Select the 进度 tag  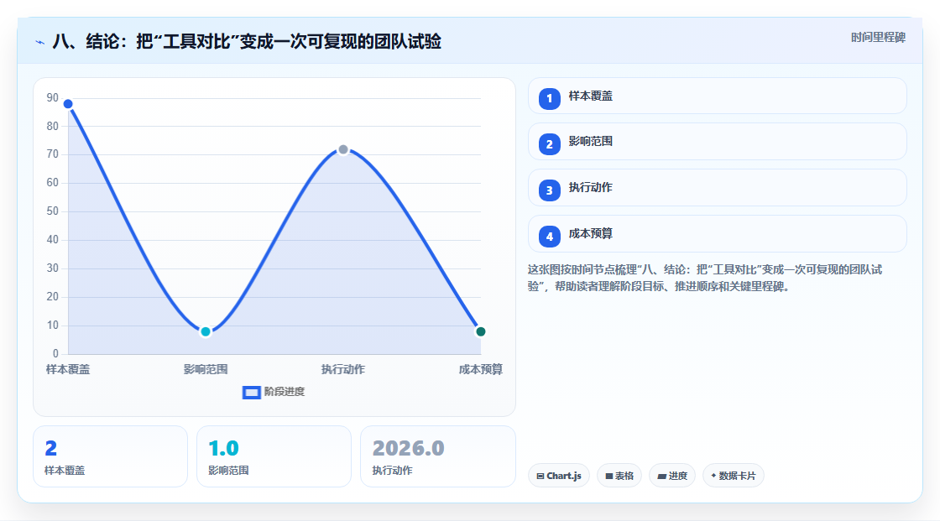pyautogui.click(x=672, y=476)
